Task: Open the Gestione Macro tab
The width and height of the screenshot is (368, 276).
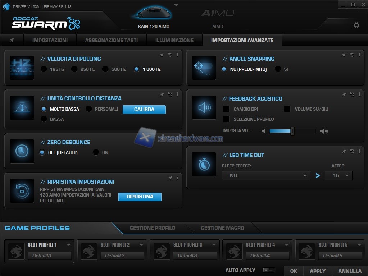Action: click(222, 228)
